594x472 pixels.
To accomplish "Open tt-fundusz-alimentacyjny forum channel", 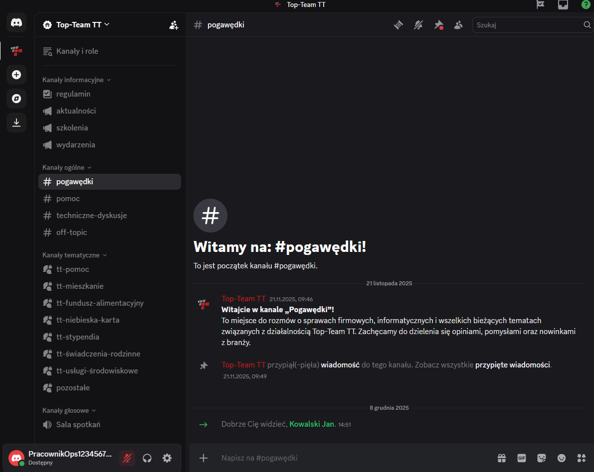I will [110, 303].
